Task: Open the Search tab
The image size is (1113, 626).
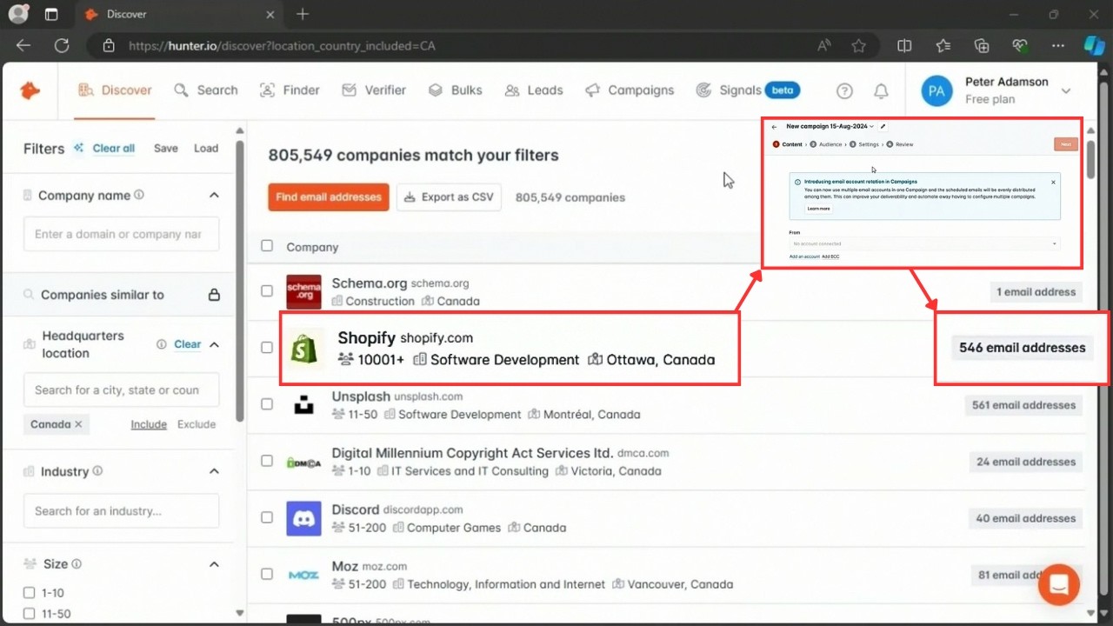Action: 205,90
